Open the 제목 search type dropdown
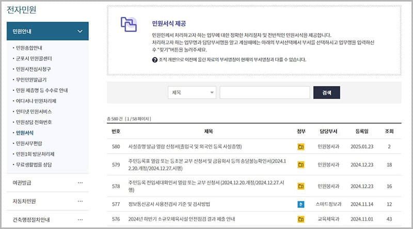The image size is (413, 229). (192, 92)
